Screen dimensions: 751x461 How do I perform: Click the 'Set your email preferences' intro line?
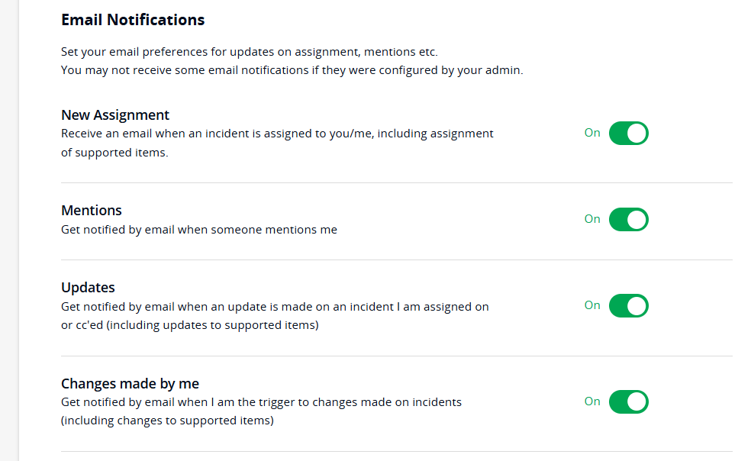click(x=249, y=53)
